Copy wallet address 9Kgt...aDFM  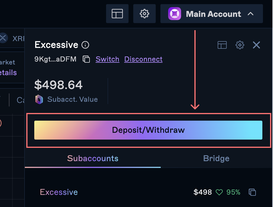pos(86,59)
